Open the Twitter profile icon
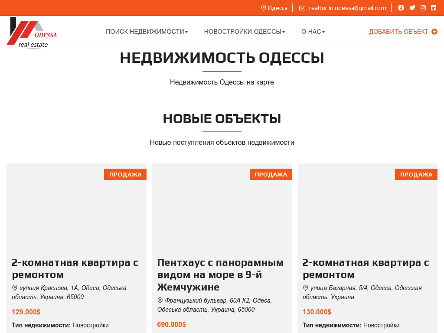444x333 pixels. pyautogui.click(x=412, y=8)
